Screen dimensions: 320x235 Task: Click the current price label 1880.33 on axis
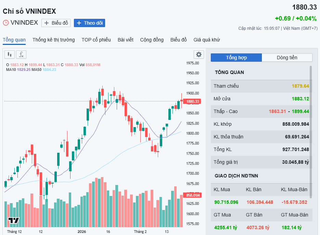(x=193, y=101)
